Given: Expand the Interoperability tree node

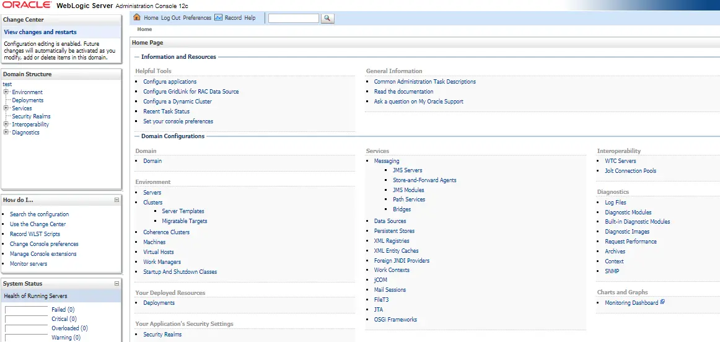Looking at the screenshot, I should coord(6,124).
